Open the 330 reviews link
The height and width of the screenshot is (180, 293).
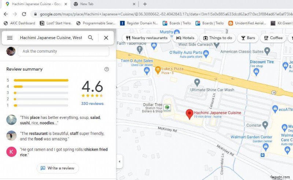click(x=92, y=104)
